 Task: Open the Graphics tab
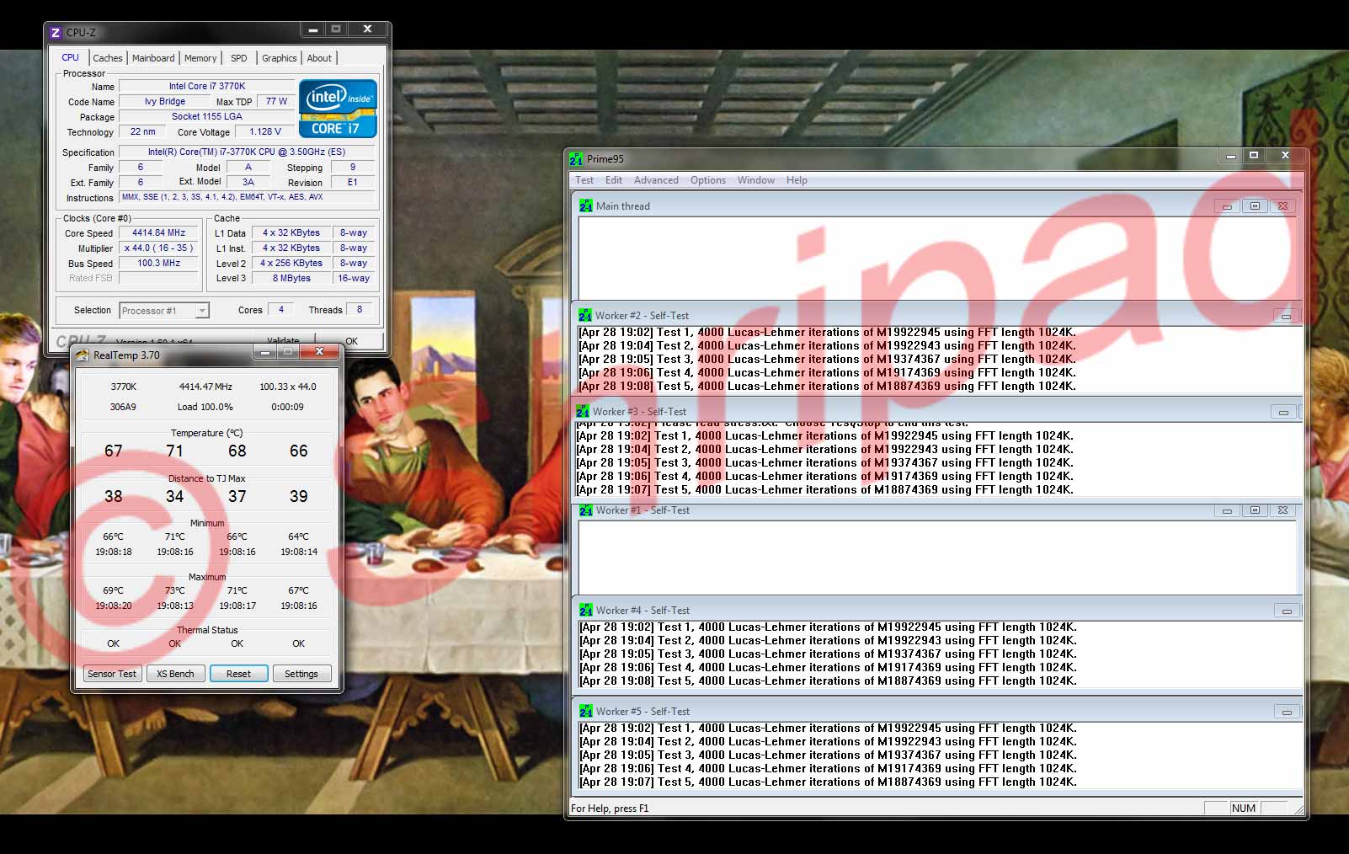pos(280,58)
